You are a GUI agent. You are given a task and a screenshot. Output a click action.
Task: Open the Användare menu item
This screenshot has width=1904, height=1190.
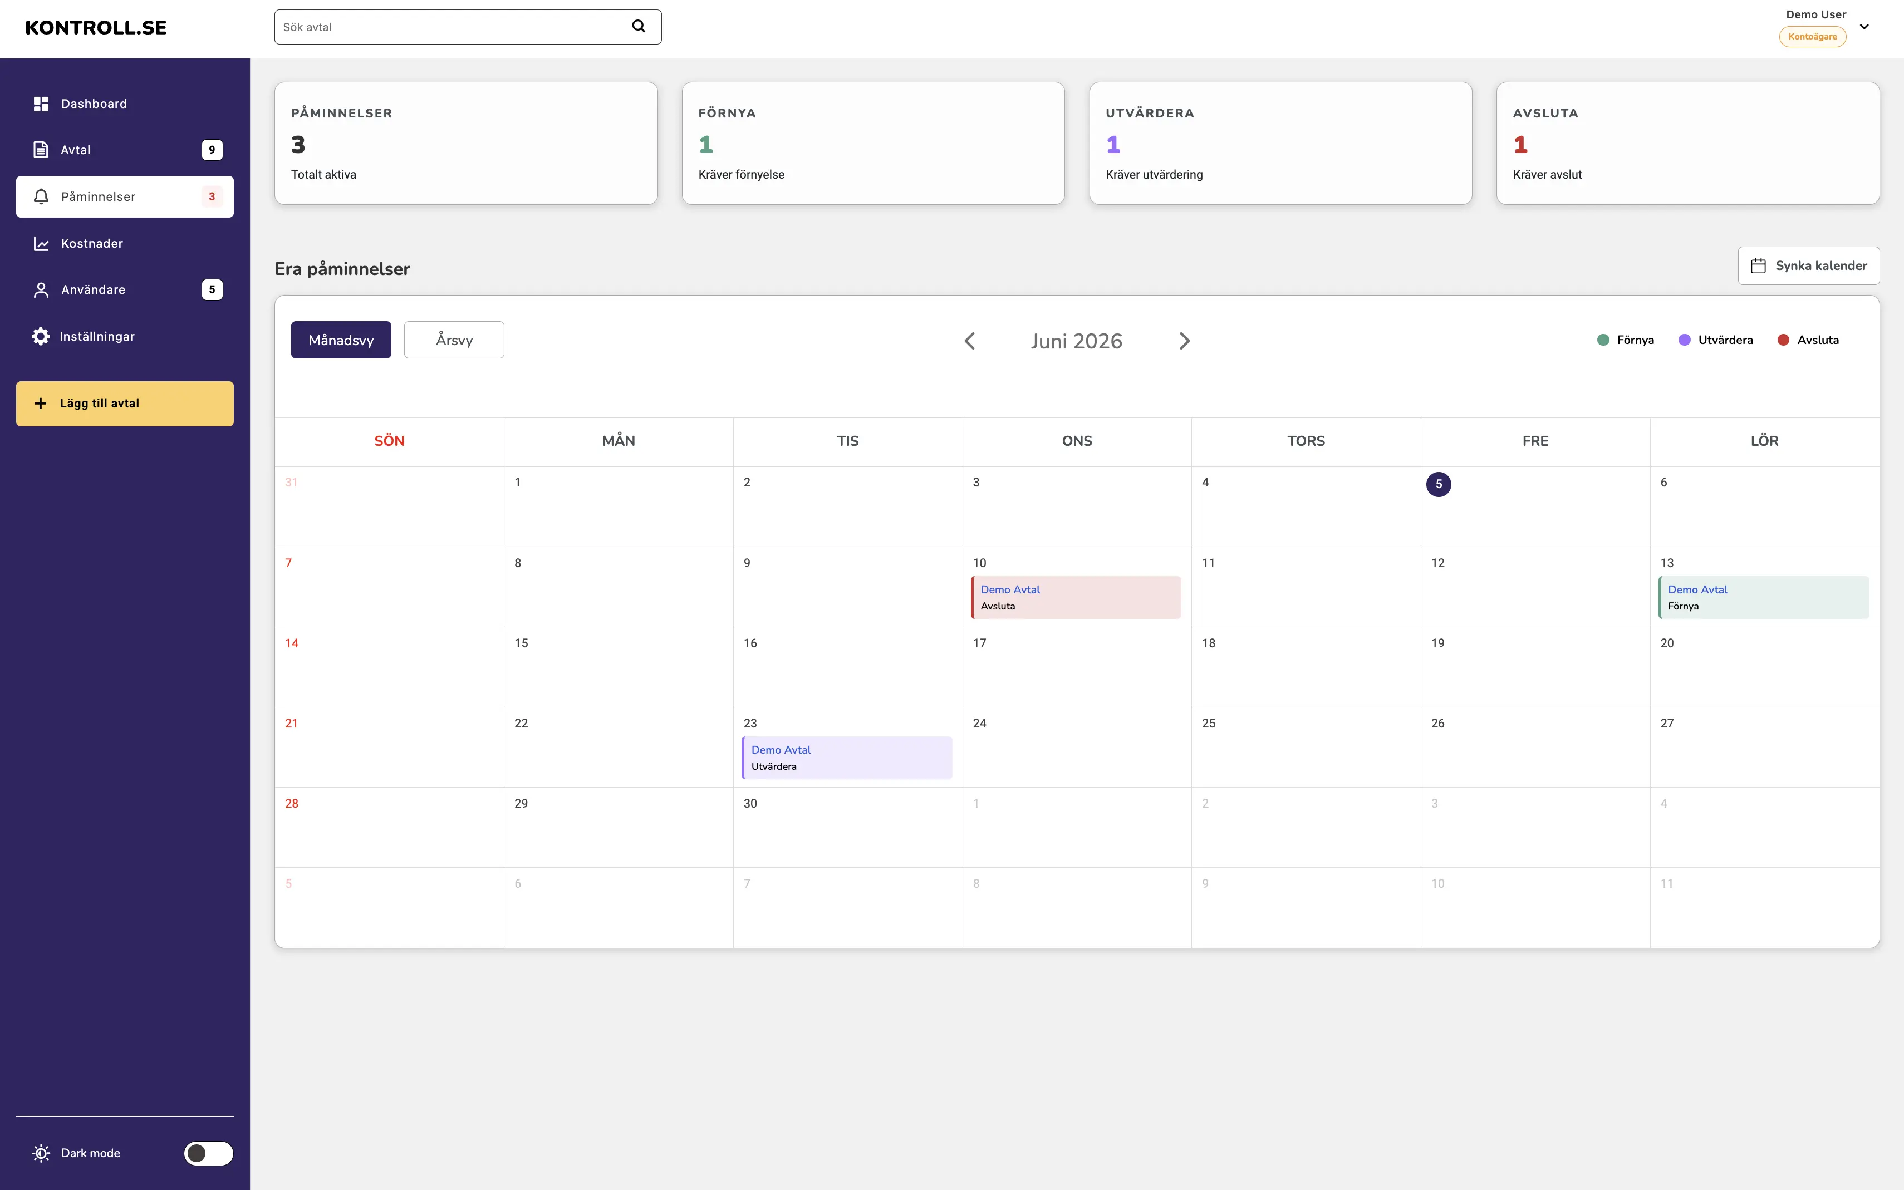coord(125,289)
